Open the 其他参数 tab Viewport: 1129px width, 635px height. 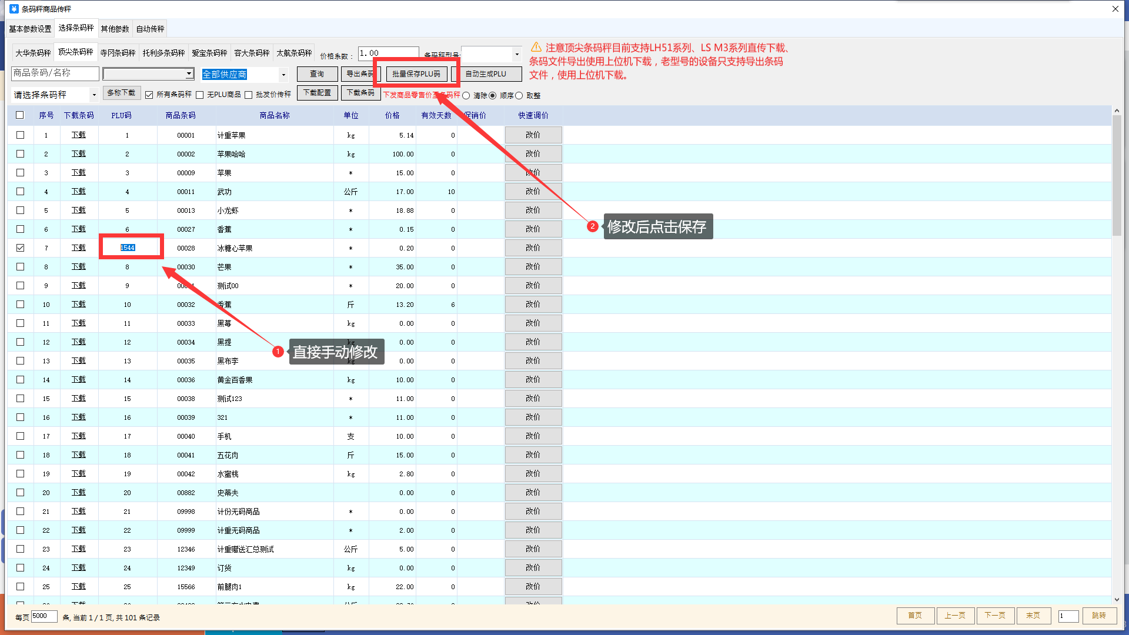click(115, 29)
